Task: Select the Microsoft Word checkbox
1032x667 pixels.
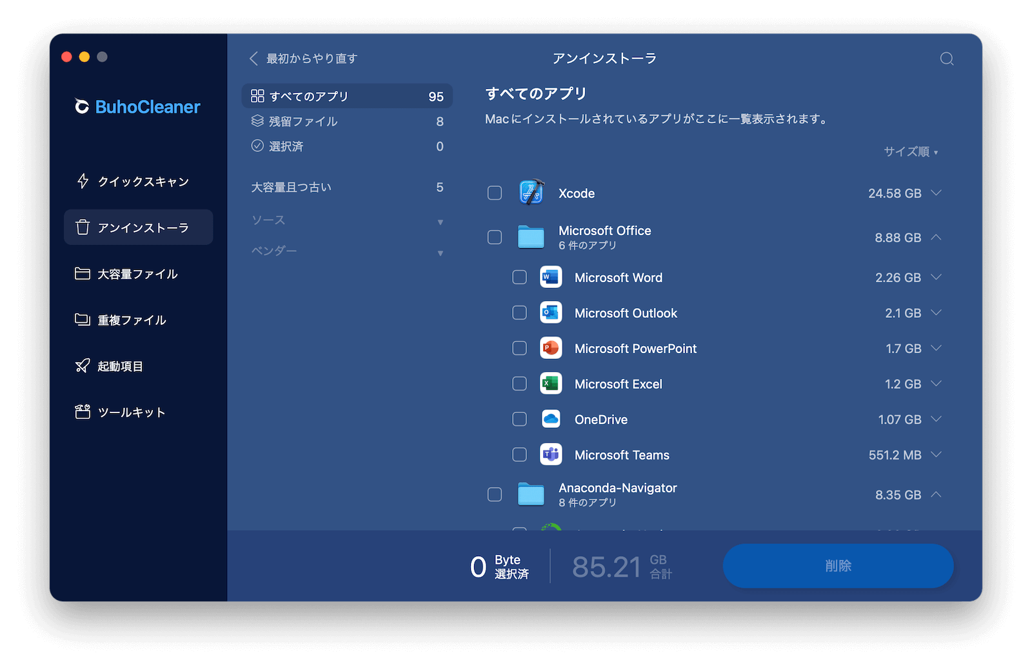Action: click(519, 277)
